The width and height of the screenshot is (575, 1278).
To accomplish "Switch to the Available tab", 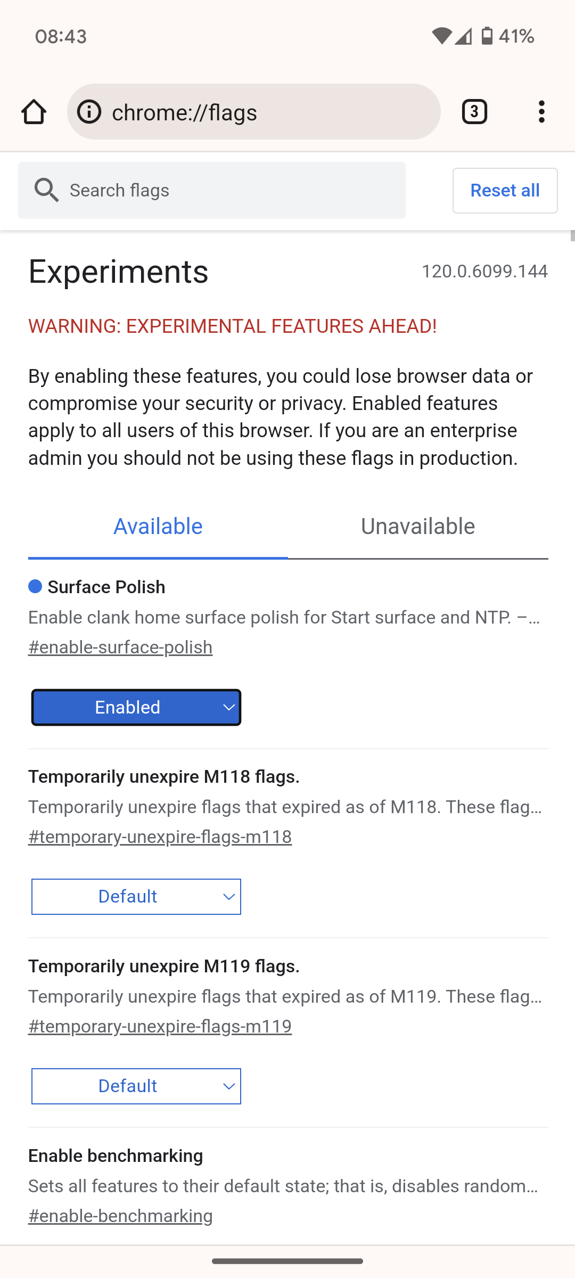I will click(158, 527).
